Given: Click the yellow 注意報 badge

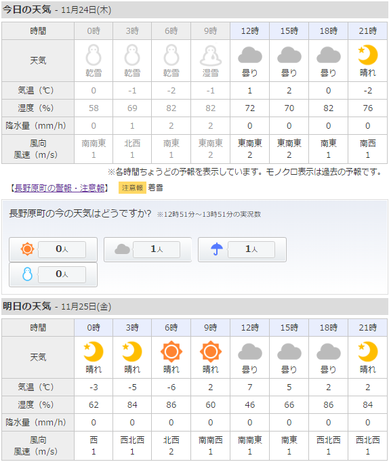Looking at the screenshot, I should [x=132, y=188].
